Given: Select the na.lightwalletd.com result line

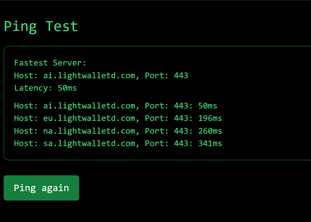Looking at the screenshot, I should (117, 131).
